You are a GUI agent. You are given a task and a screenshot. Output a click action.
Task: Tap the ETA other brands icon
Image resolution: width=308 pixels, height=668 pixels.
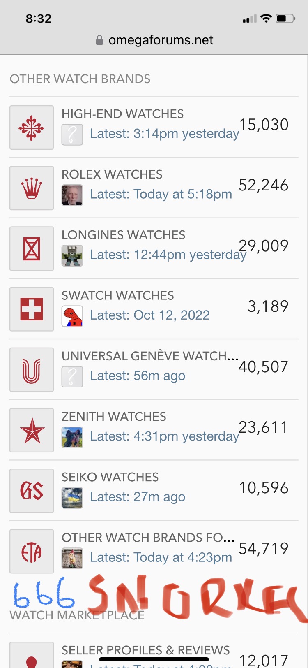(32, 551)
